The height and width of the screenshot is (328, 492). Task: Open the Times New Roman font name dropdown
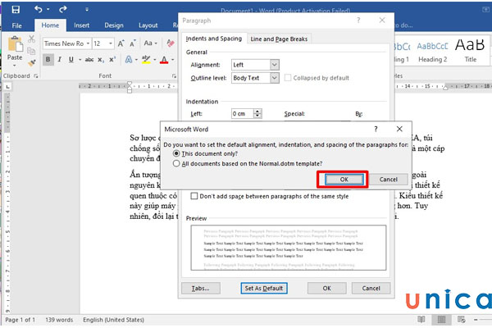point(85,43)
